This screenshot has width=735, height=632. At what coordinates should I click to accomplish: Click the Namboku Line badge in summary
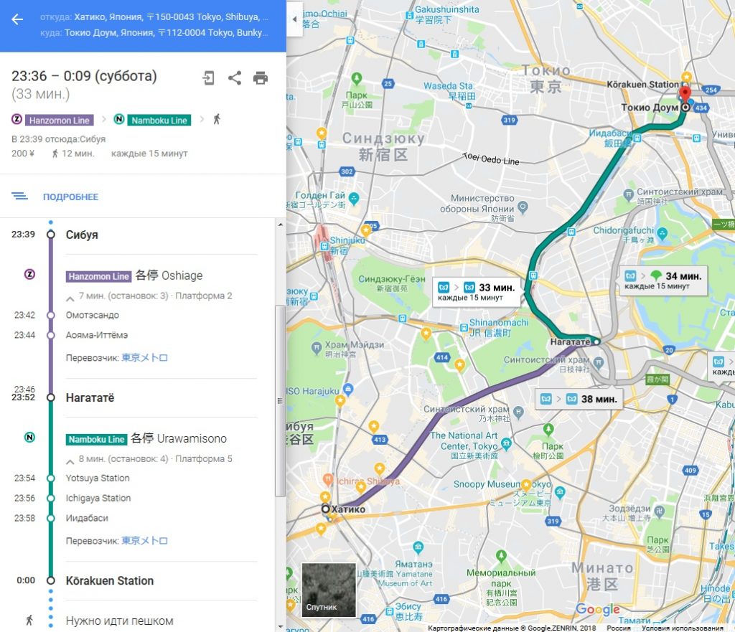[x=159, y=121]
